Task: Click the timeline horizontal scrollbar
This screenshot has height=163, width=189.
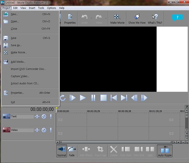Action: [116, 143]
